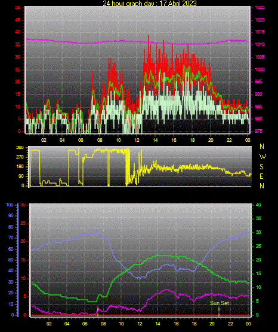Click the 12 hour tick on temperature graph
The width and height of the screenshot is (278, 332).
pyautogui.click(x=140, y=324)
